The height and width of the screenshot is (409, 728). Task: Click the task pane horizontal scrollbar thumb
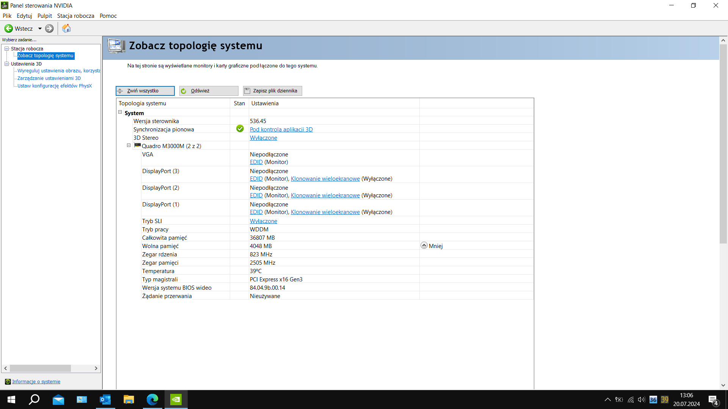pos(40,368)
